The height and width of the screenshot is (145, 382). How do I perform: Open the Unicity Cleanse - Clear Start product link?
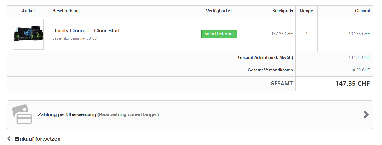[86, 31]
